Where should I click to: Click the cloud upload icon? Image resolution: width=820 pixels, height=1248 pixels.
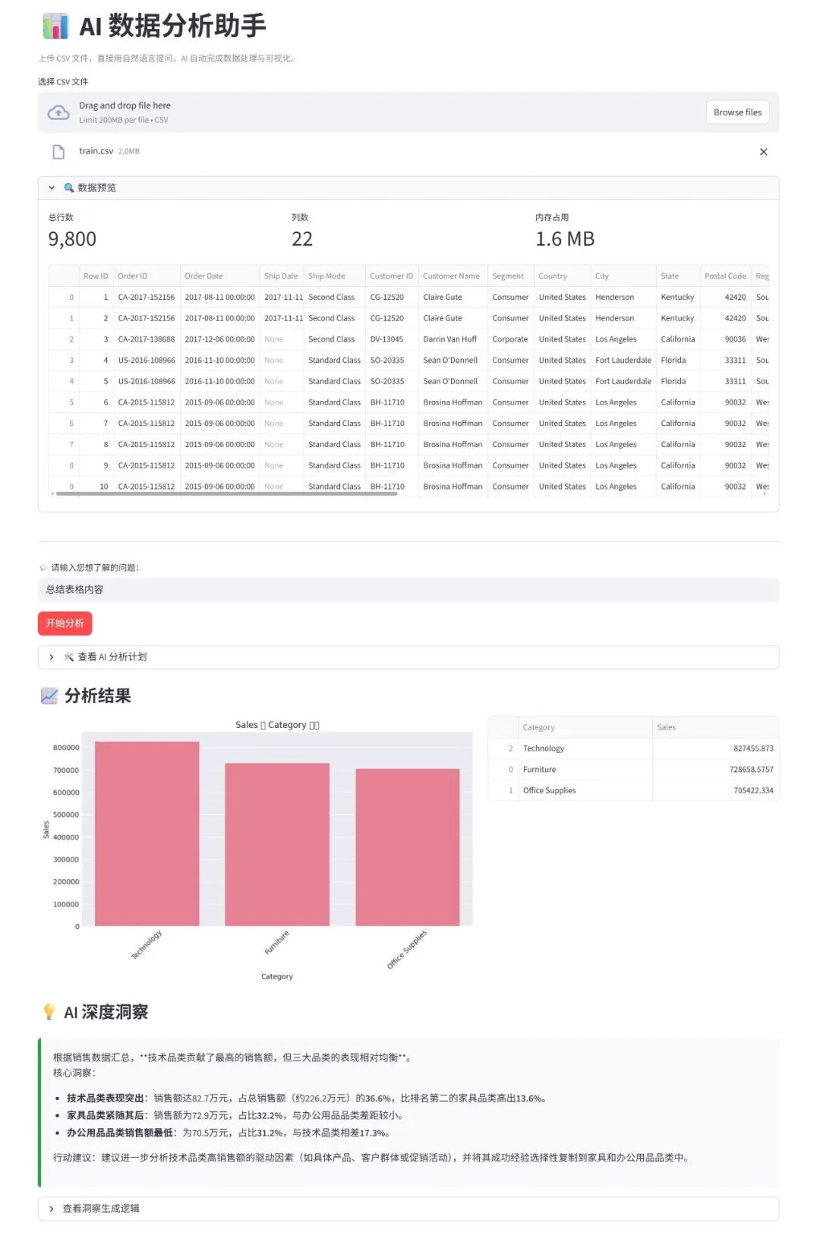pyautogui.click(x=58, y=113)
